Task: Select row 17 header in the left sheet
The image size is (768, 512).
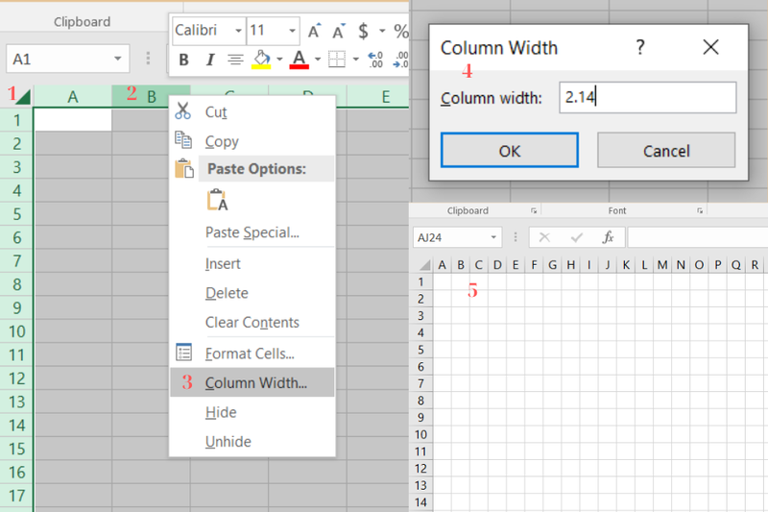Action: point(16,496)
